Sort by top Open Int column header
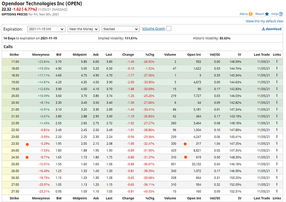Screen dimensions: 286x202 click(x=194, y=55)
